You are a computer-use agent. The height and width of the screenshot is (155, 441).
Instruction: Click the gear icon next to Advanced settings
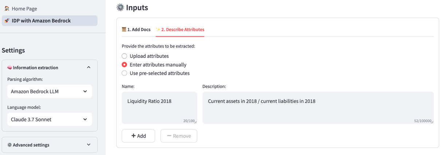tap(9, 145)
